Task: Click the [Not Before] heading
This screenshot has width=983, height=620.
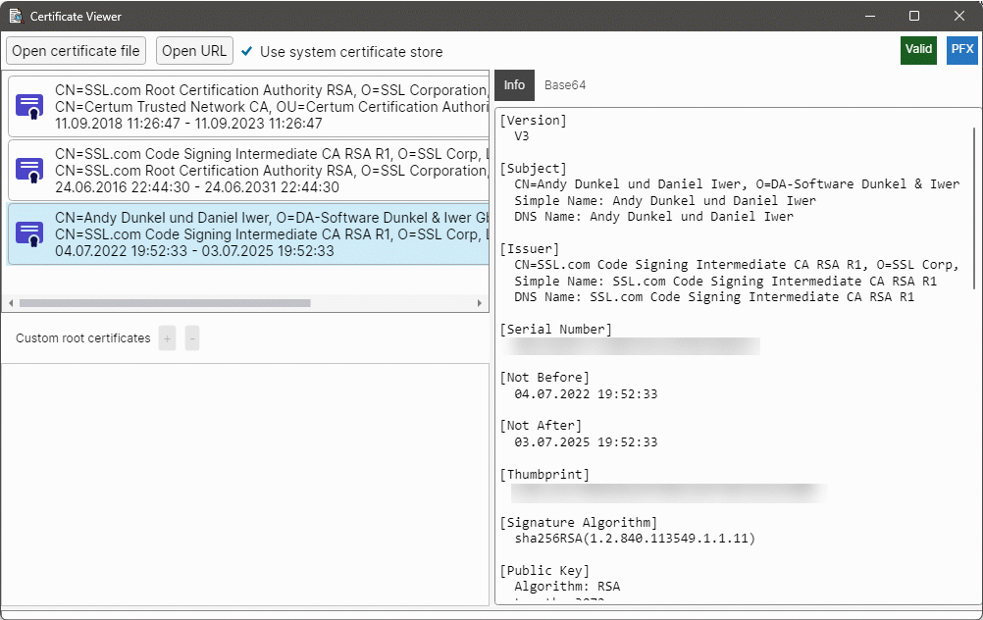Action: (544, 378)
